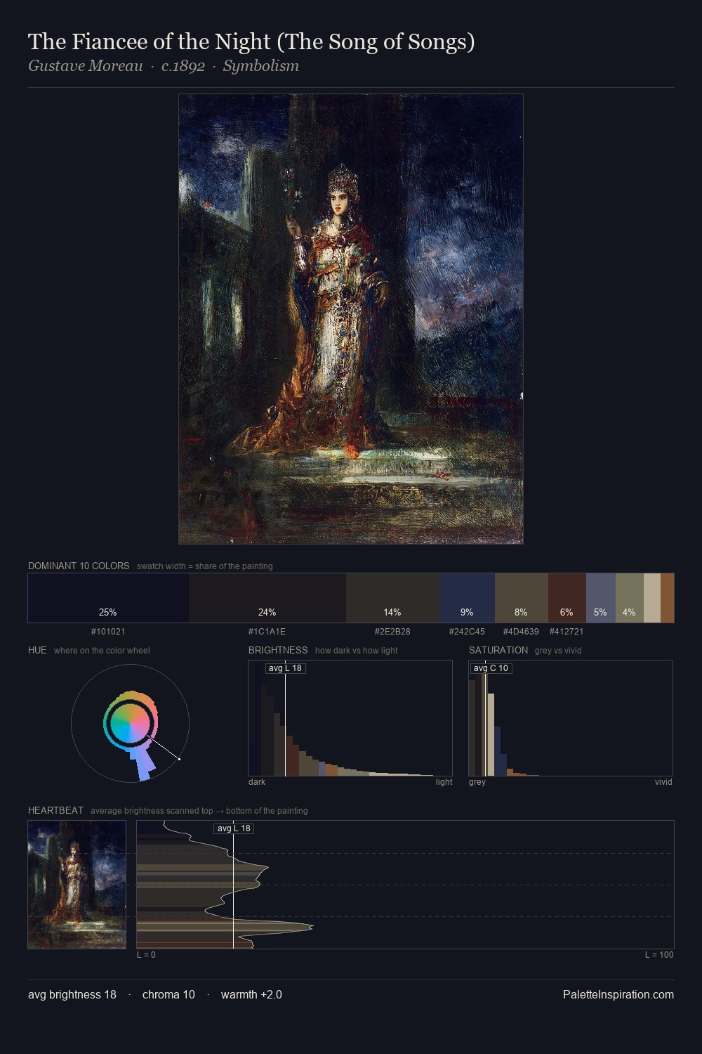Pick the 5% slate blue swatch

click(601, 598)
